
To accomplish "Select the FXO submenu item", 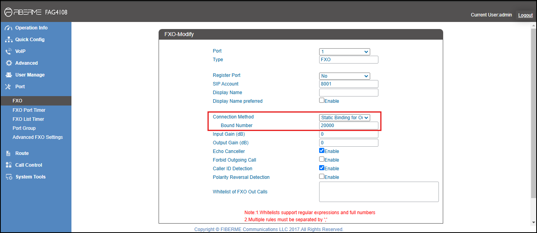I will coord(36,101).
